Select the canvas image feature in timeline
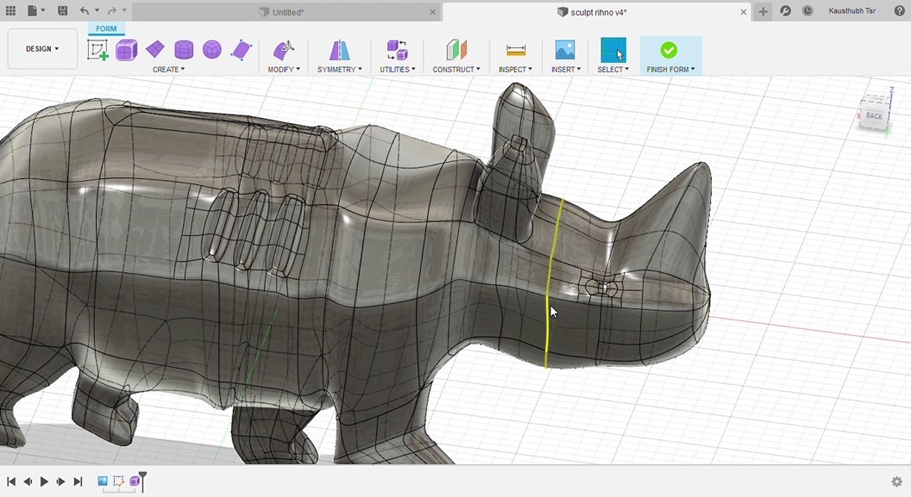 tap(103, 481)
